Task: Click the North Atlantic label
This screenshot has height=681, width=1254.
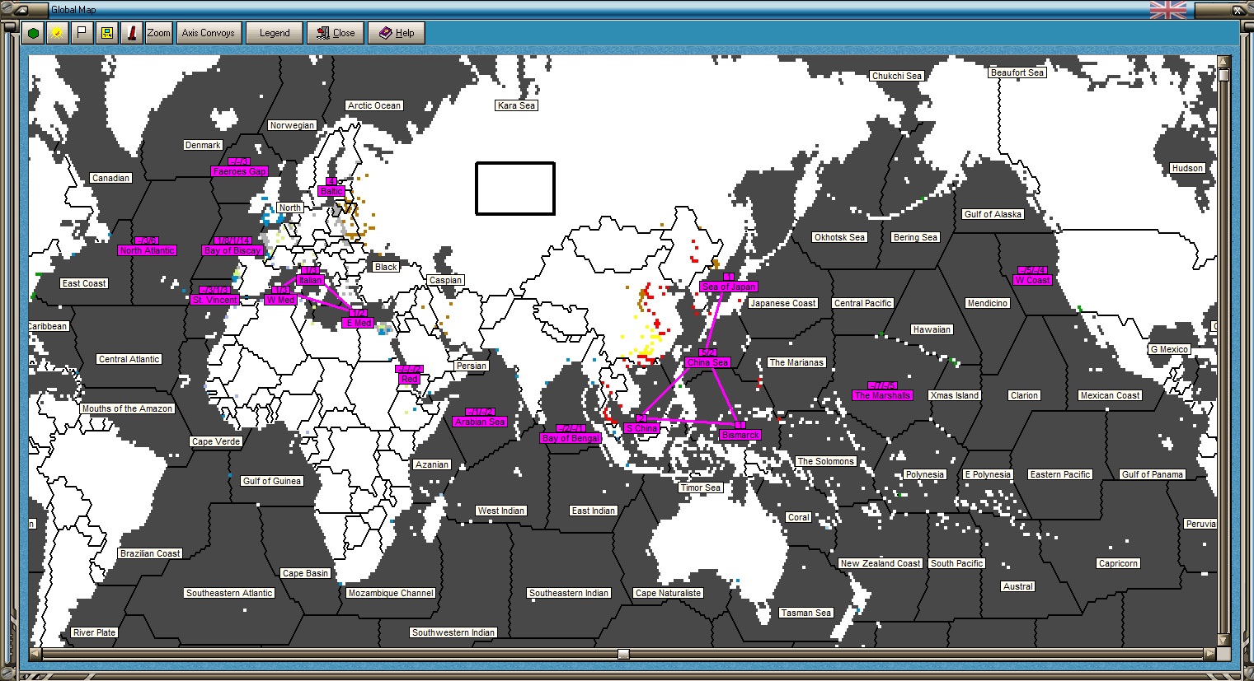Action: pos(147,250)
